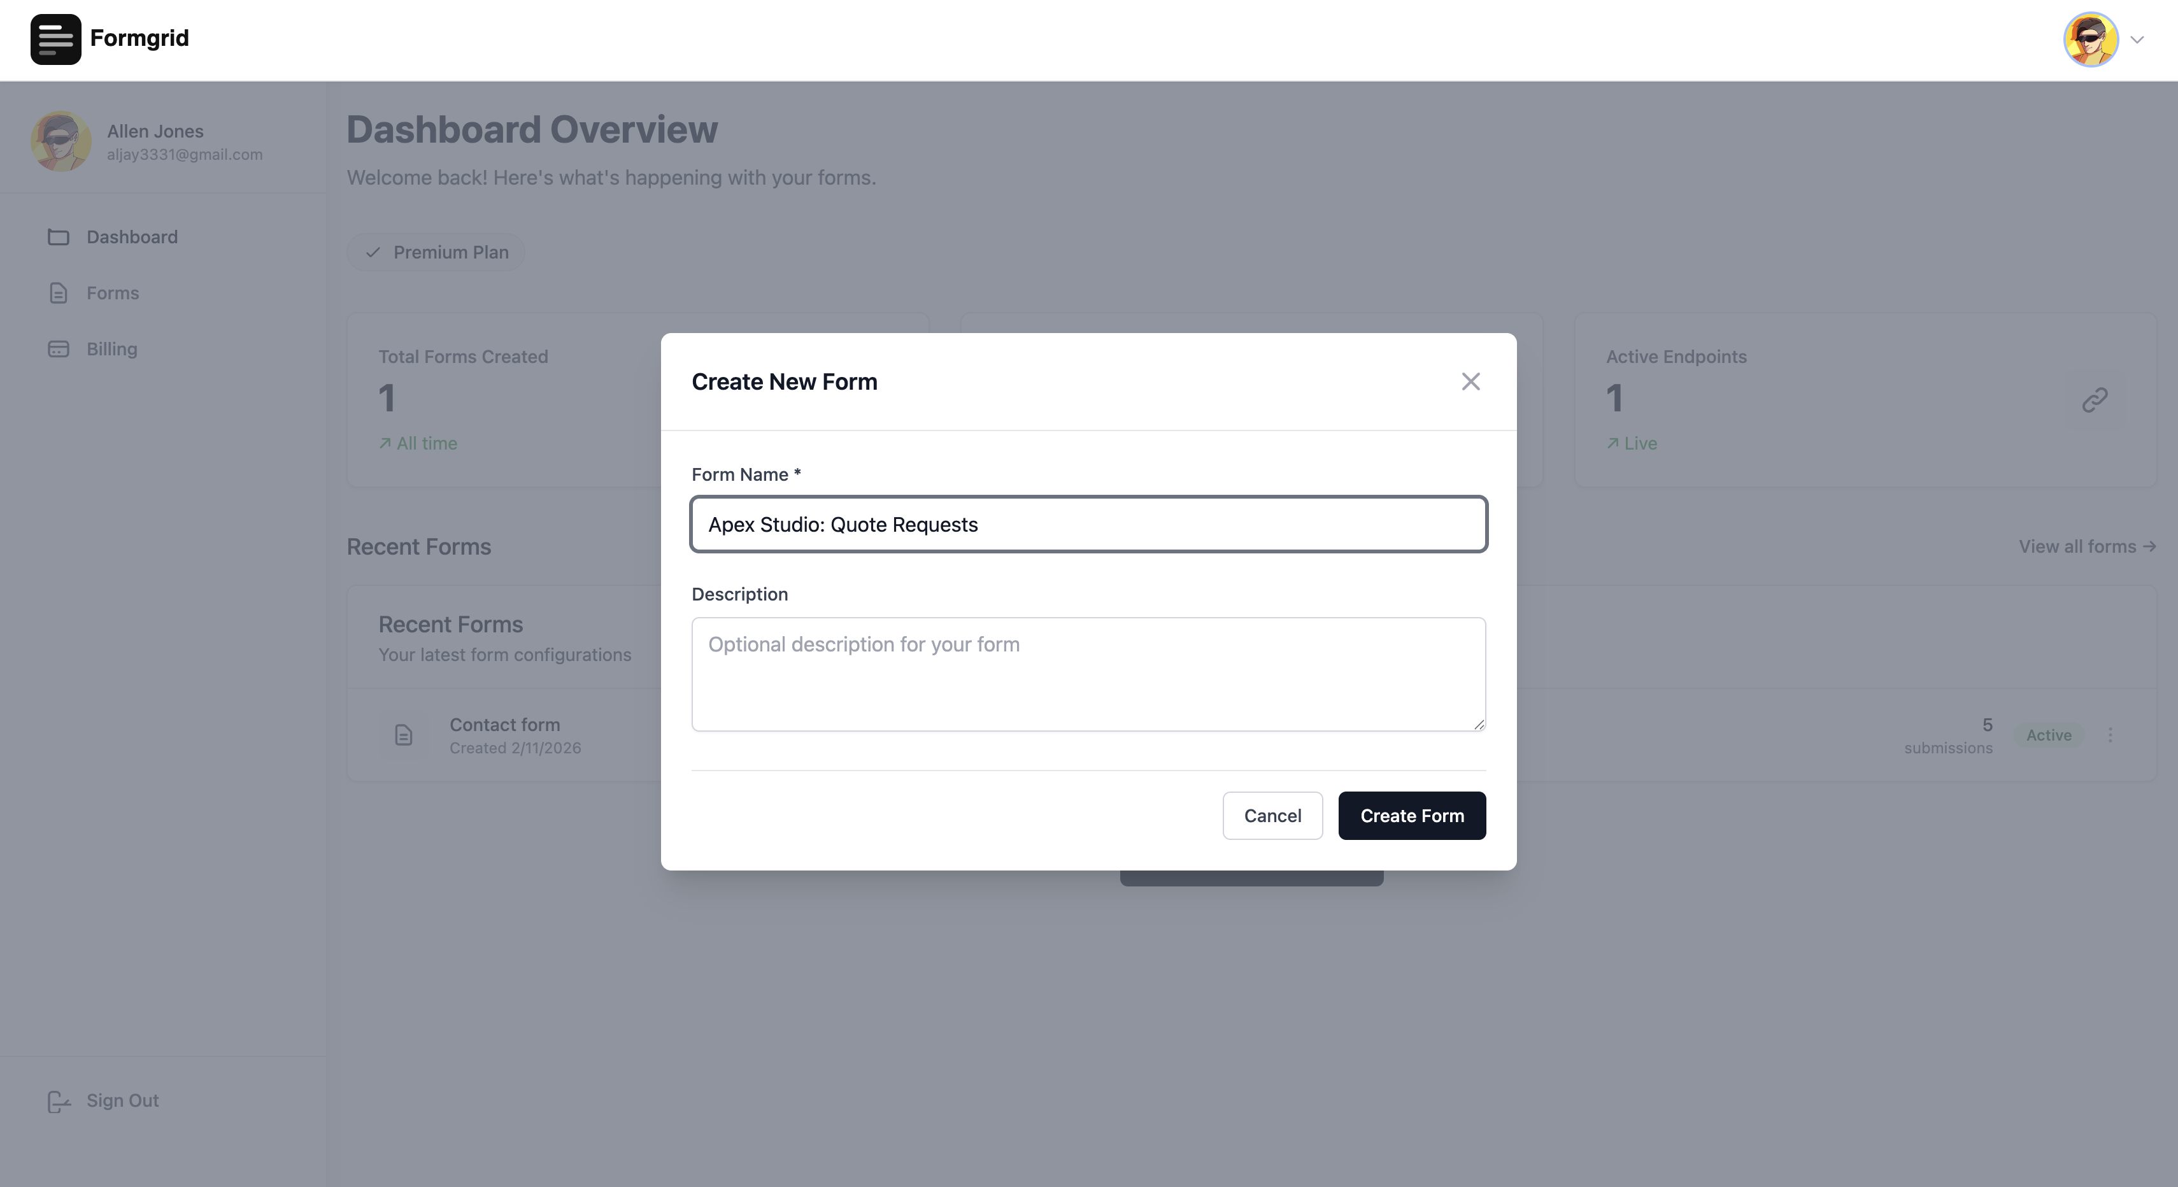
Task: Click the Premium Plan badge
Action: pyautogui.click(x=436, y=253)
